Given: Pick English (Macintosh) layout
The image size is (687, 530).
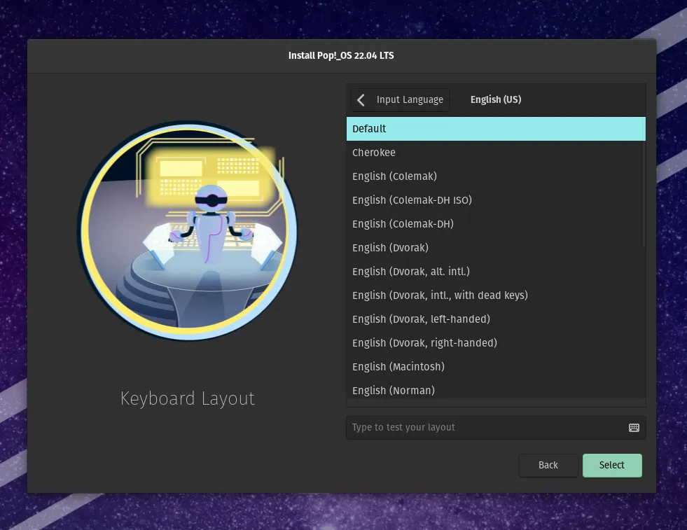Looking at the screenshot, I should coord(495,367).
